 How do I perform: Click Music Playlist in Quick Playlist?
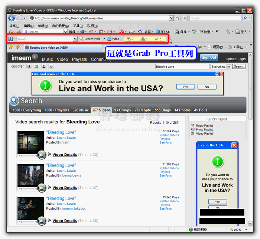tap(204, 126)
